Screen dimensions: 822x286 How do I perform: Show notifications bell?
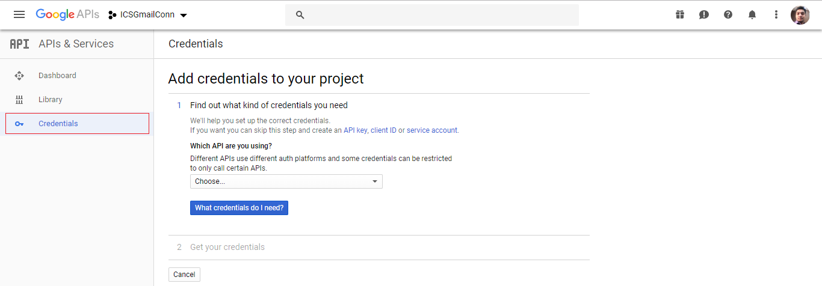coord(752,15)
